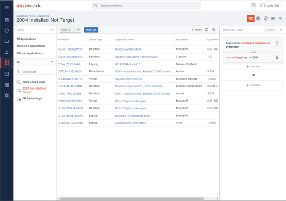Click the FR Device Apps list icon
Screen dimensions: 286x201
(x=19, y=98)
